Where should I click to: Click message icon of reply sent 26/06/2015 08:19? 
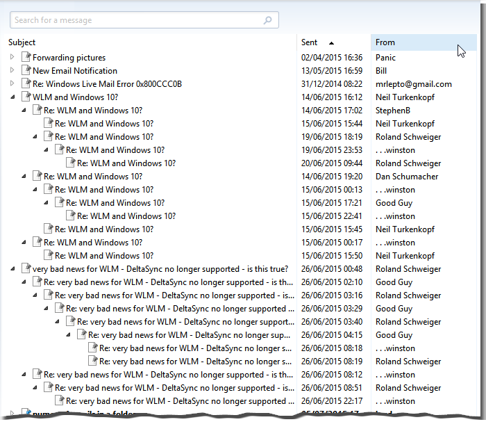(x=93, y=361)
